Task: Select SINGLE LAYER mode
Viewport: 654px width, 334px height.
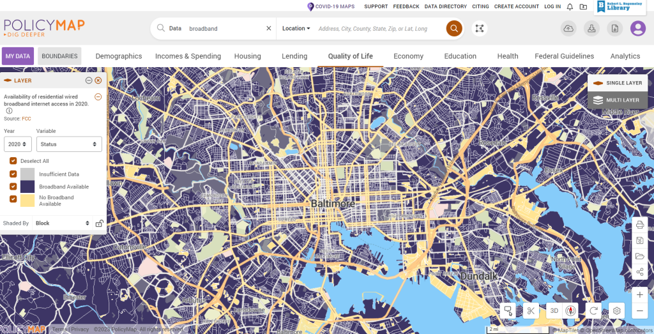Action: pyautogui.click(x=618, y=83)
